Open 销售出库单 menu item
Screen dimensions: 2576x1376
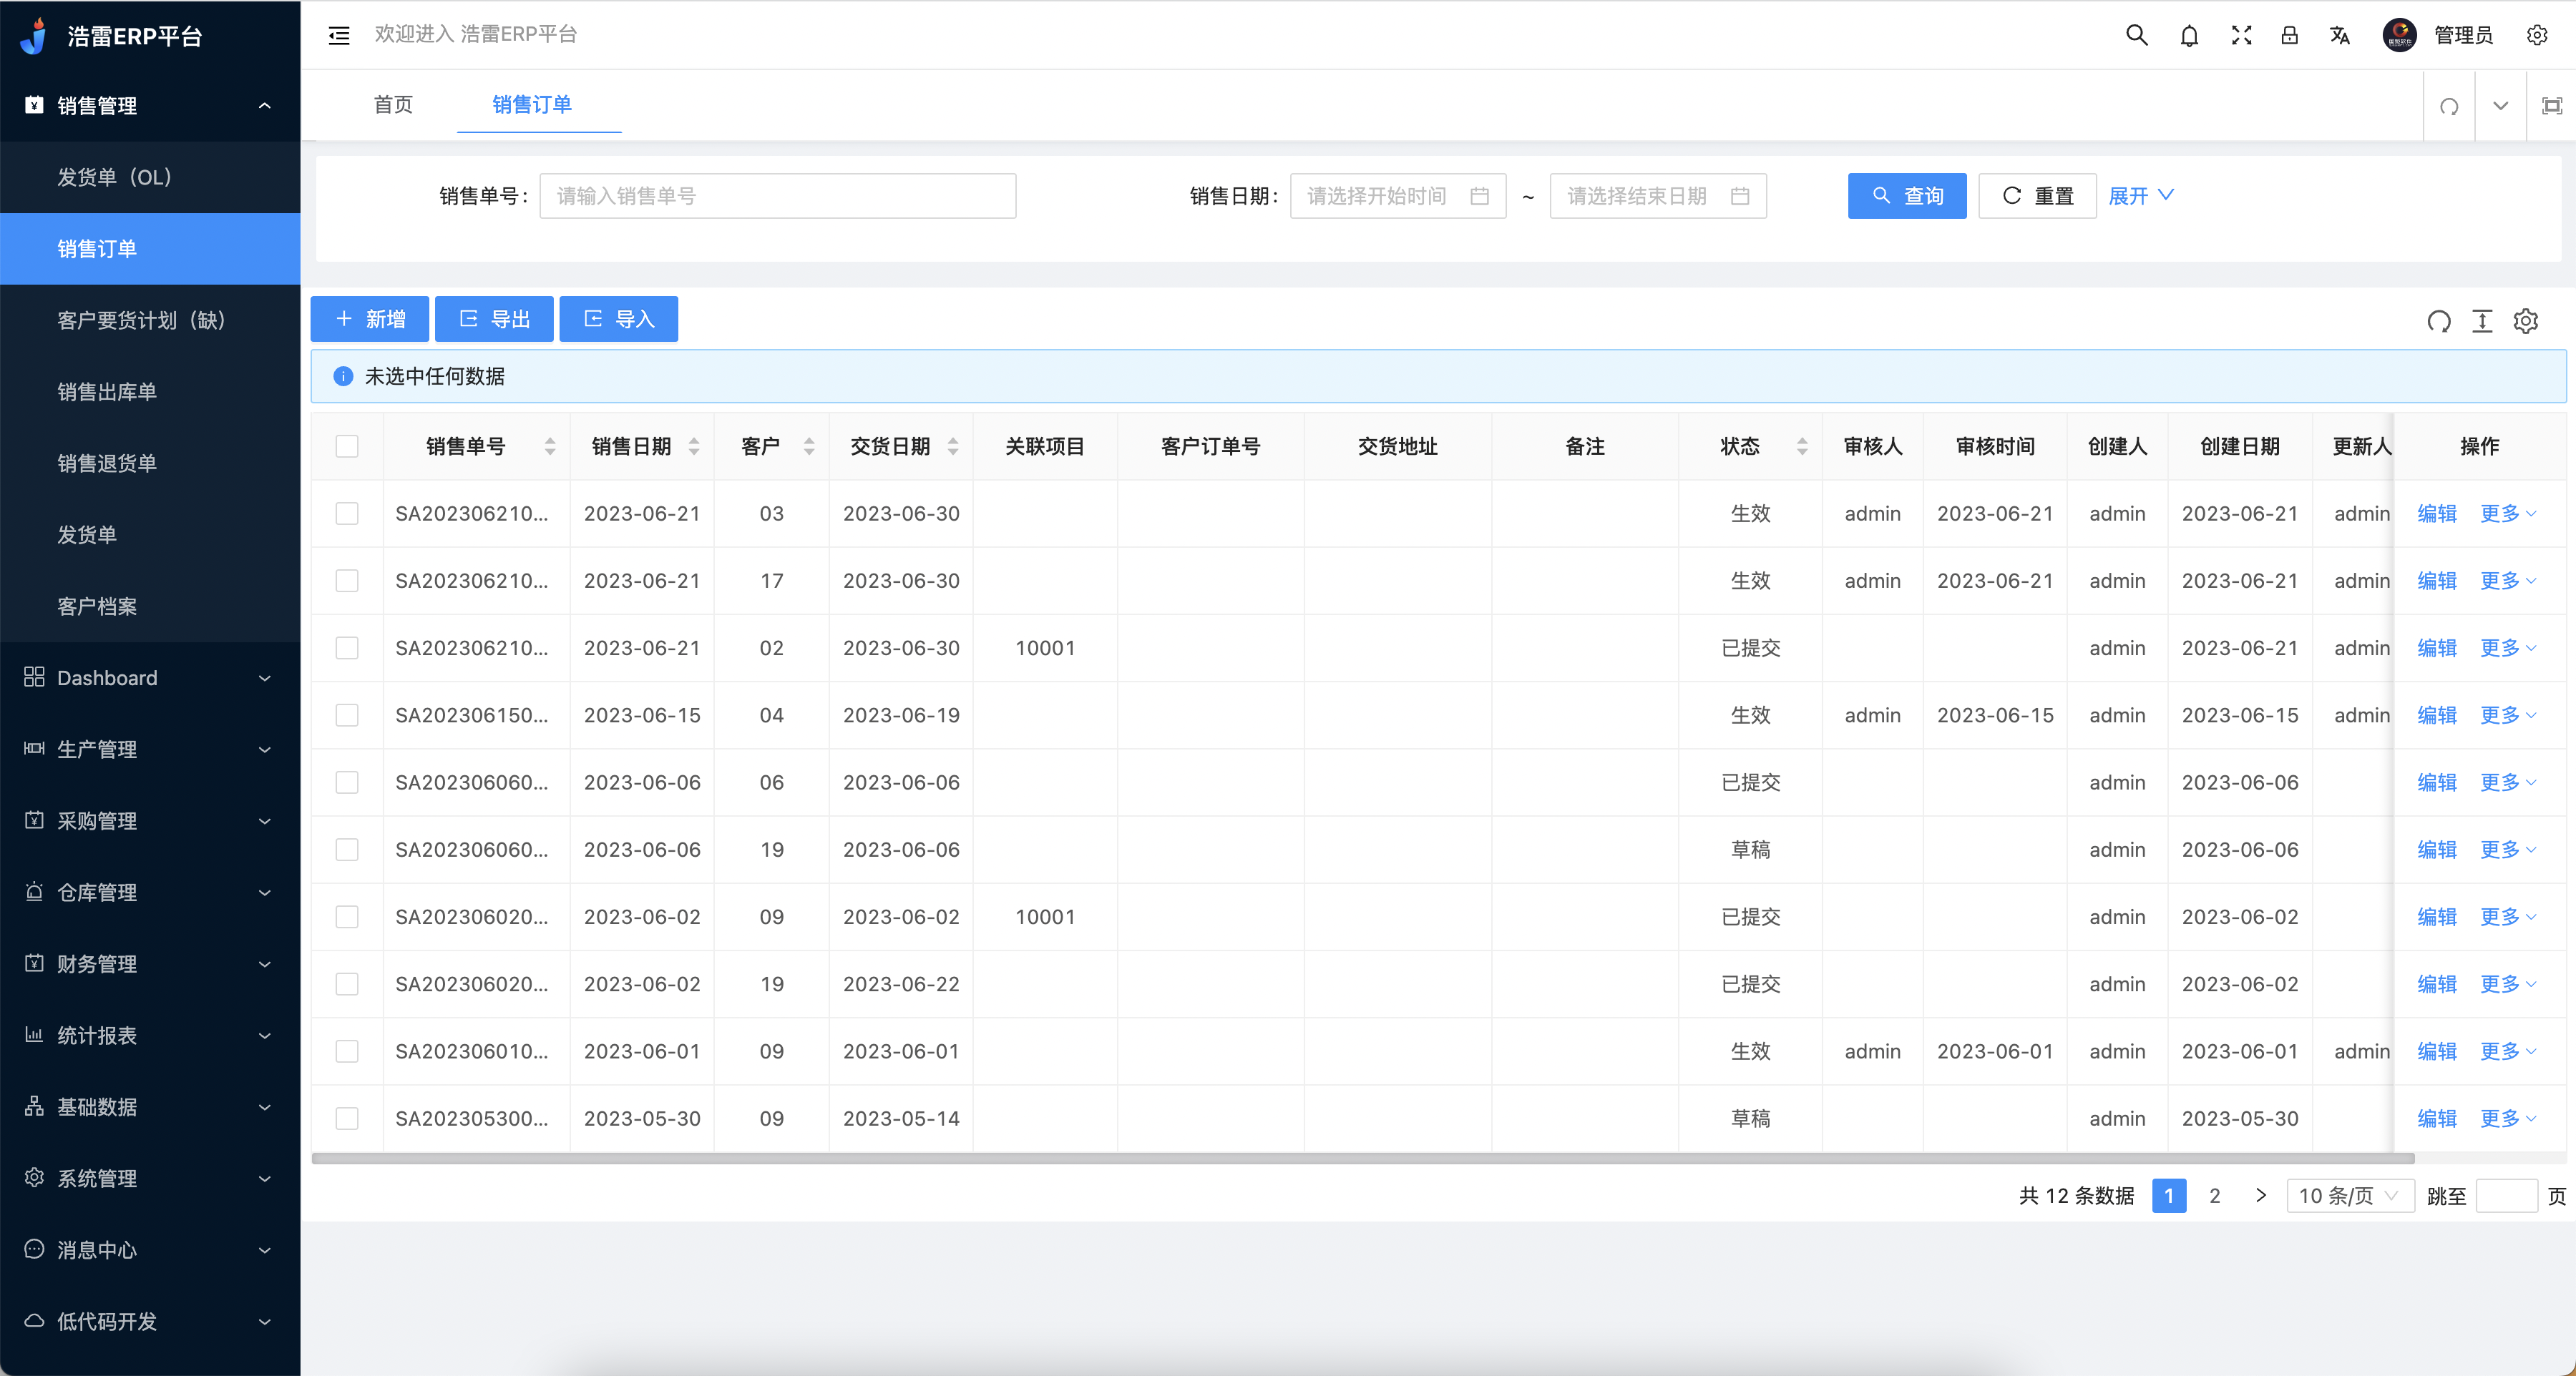point(150,392)
